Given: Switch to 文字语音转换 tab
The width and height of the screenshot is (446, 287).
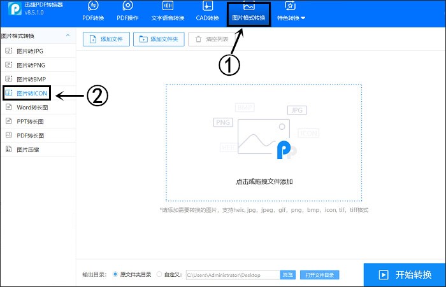Looking at the screenshot, I should (168, 11).
